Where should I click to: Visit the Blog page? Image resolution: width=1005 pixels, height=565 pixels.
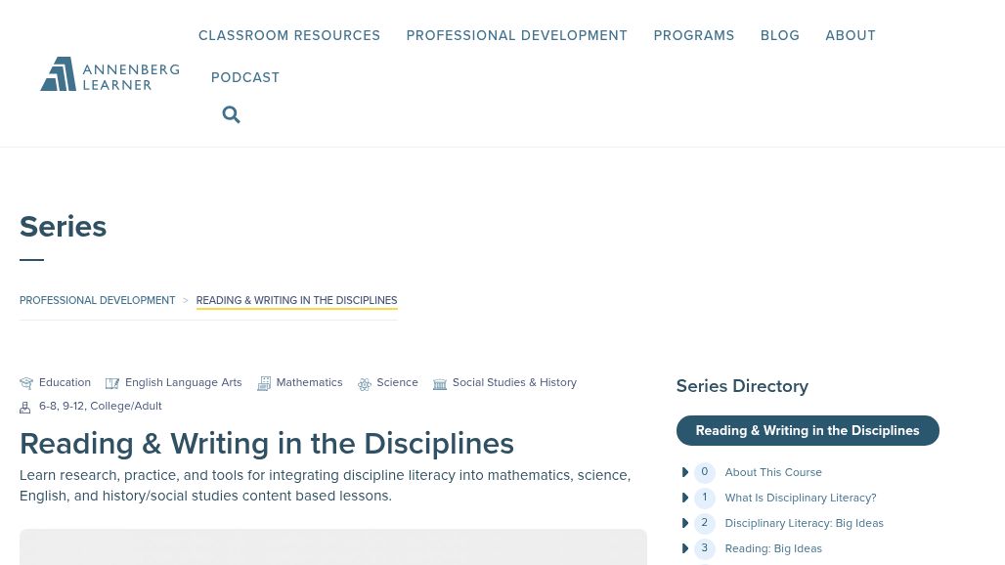coord(780,36)
